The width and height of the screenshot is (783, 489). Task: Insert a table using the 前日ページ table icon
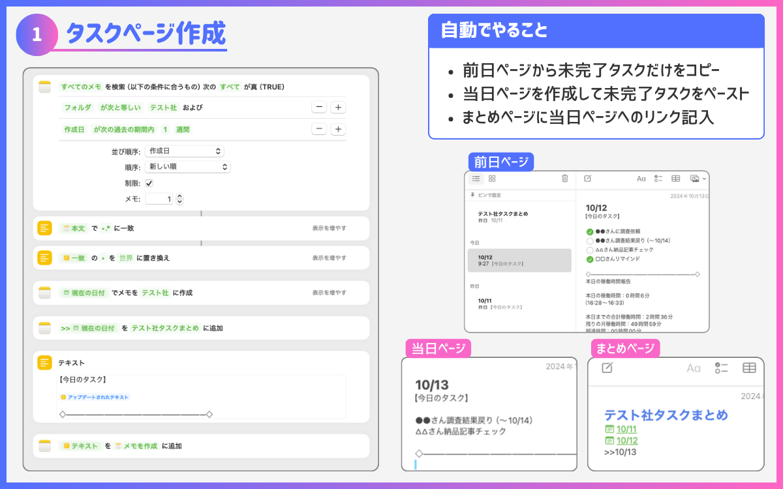click(675, 179)
